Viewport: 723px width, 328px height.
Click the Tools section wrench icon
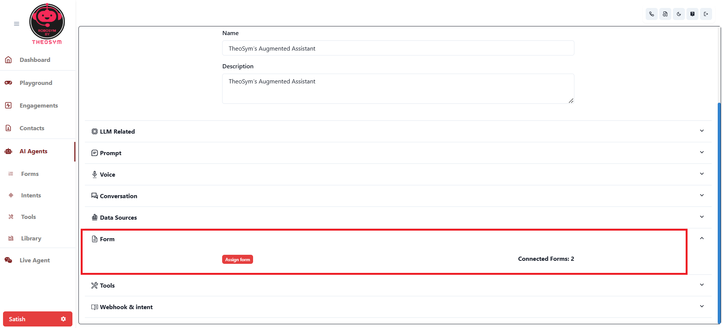95,285
